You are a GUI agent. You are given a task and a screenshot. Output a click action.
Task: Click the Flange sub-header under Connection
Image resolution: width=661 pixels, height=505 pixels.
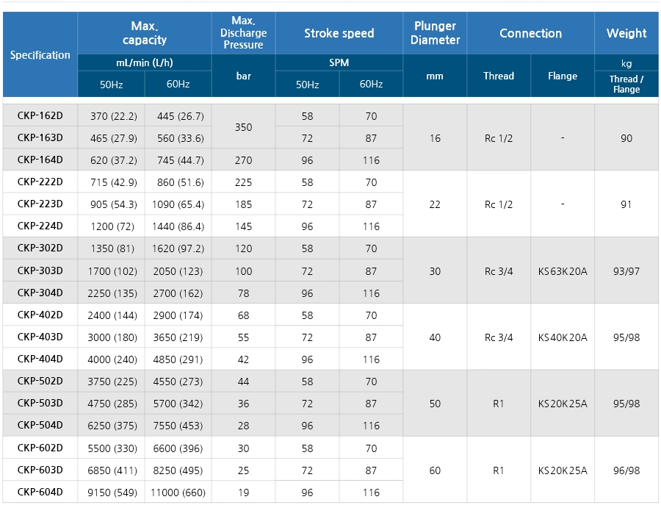pos(563,76)
